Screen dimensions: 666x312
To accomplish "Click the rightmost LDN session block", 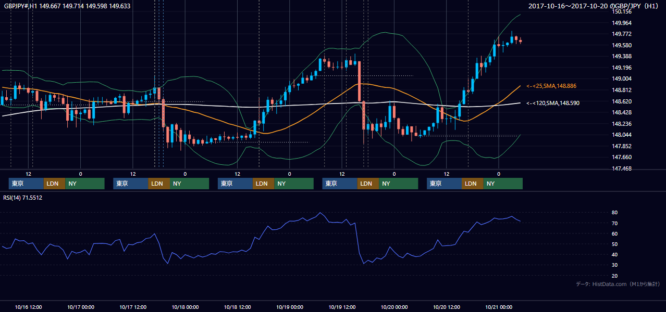I will [472, 184].
